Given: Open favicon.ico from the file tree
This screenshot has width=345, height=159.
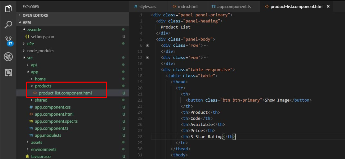Looking at the screenshot, I should pyautogui.click(x=41, y=156).
